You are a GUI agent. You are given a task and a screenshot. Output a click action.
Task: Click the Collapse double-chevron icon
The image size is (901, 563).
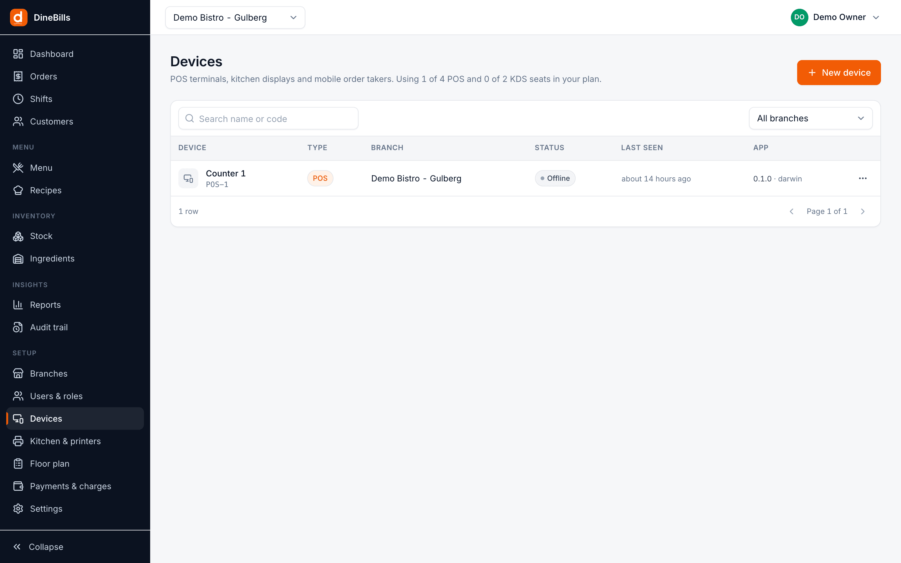click(x=17, y=547)
